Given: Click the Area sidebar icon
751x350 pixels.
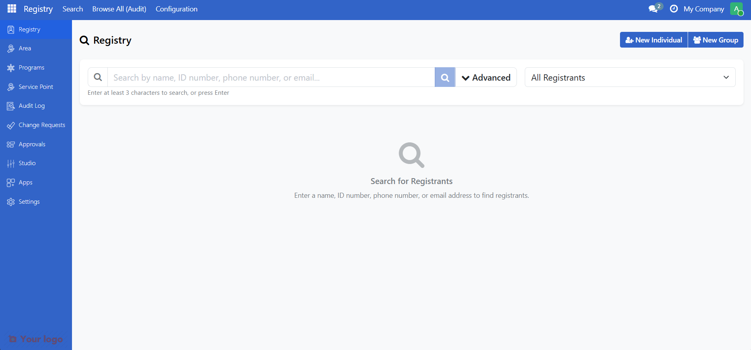Looking at the screenshot, I should coord(11,48).
